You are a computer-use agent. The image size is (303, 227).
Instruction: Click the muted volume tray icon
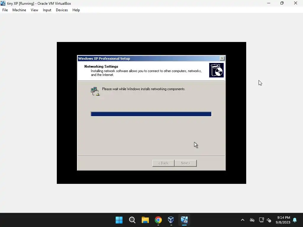(x=269, y=220)
